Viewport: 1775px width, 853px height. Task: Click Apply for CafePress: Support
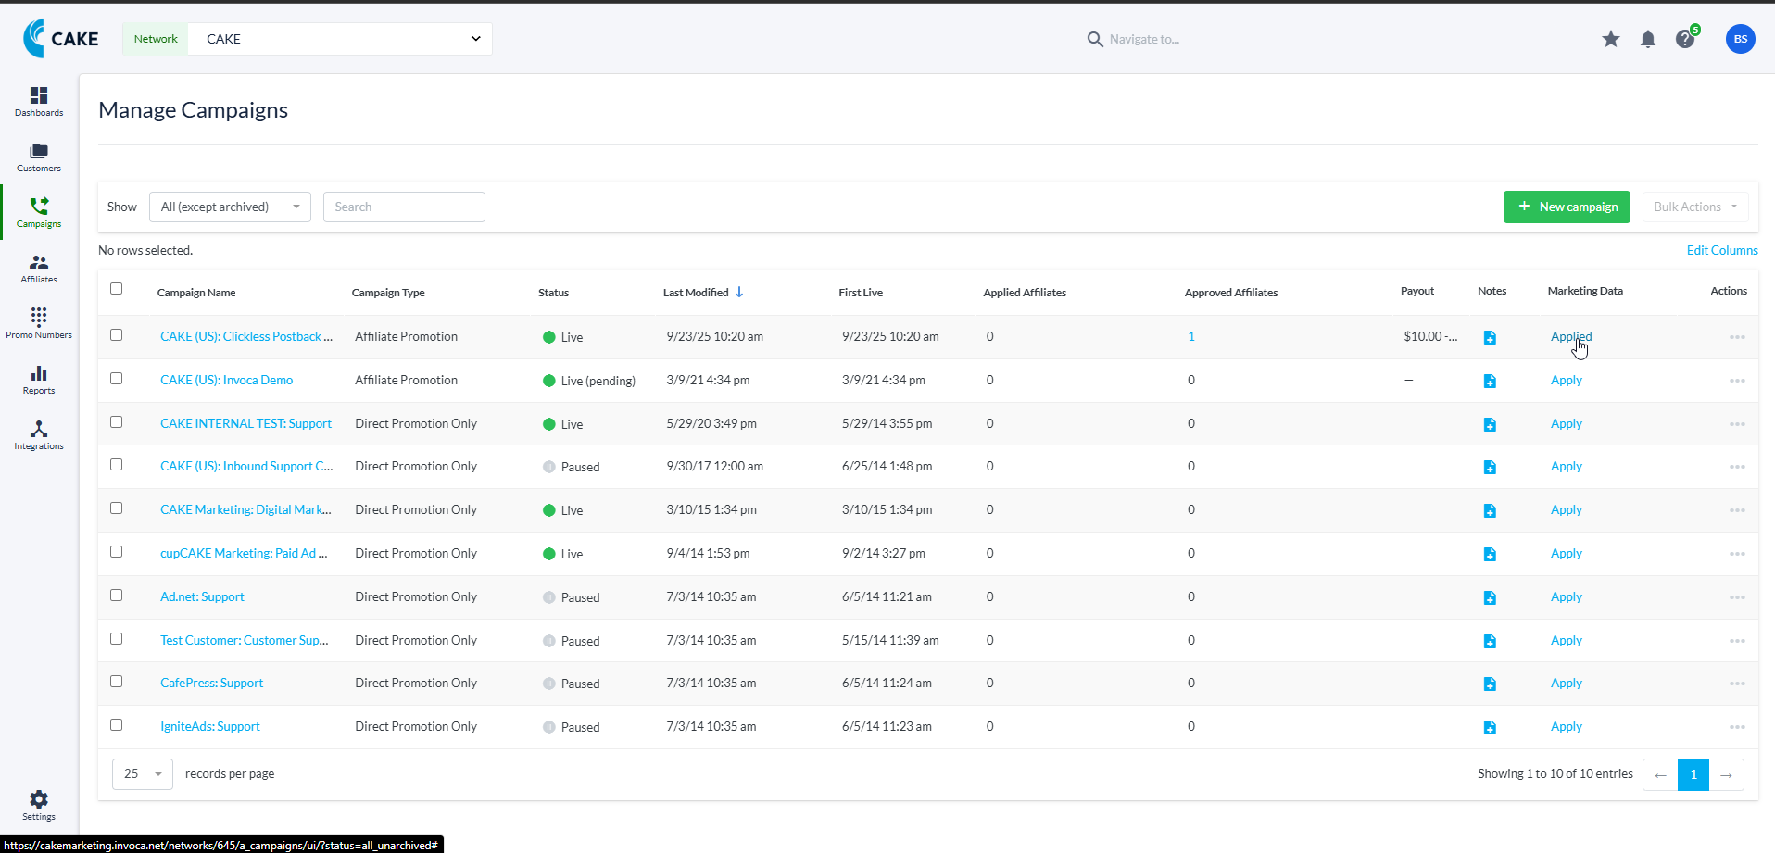pos(1567,683)
